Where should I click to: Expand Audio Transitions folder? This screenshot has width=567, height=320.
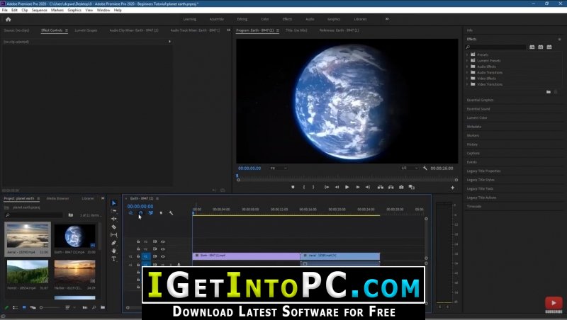[x=467, y=73]
